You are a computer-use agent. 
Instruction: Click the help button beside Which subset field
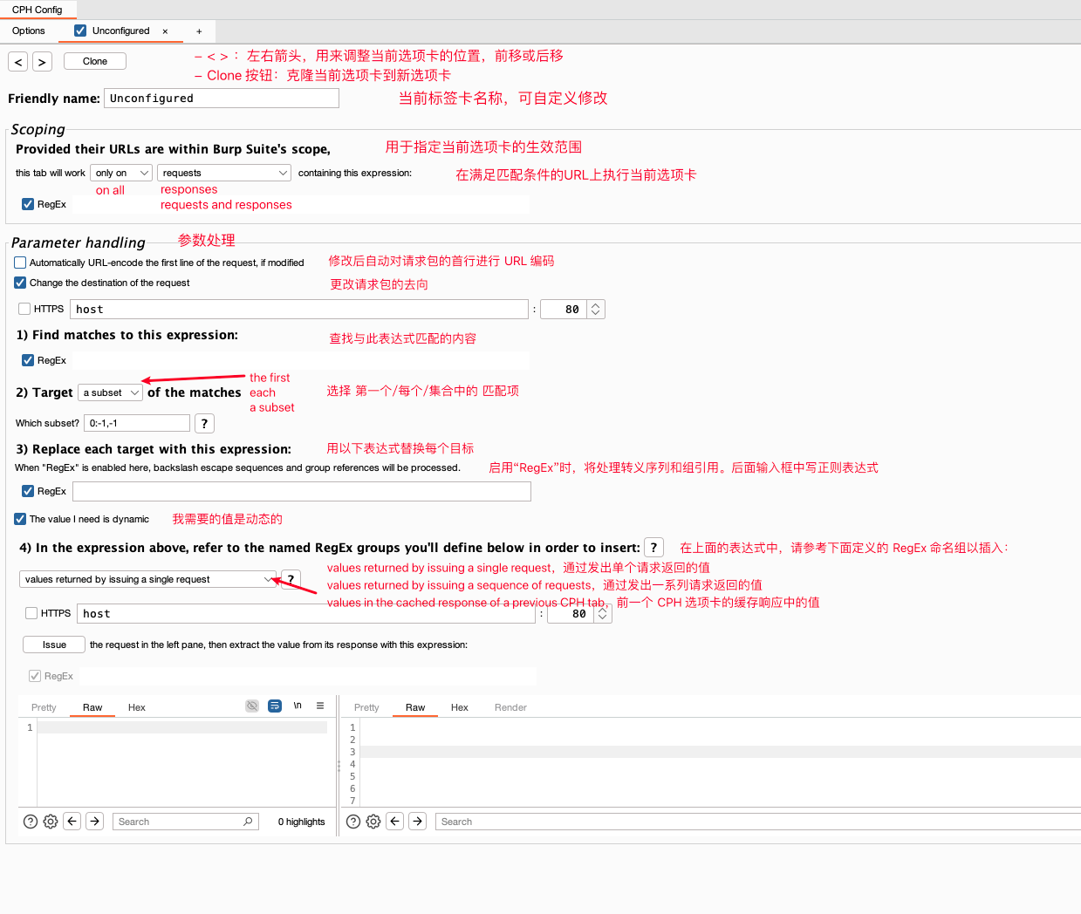(204, 423)
